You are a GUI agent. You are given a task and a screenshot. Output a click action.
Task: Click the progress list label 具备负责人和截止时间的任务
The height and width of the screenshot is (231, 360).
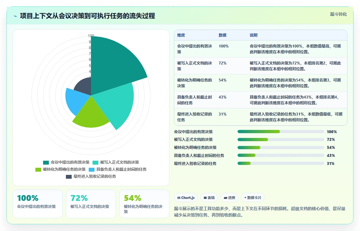199,156
